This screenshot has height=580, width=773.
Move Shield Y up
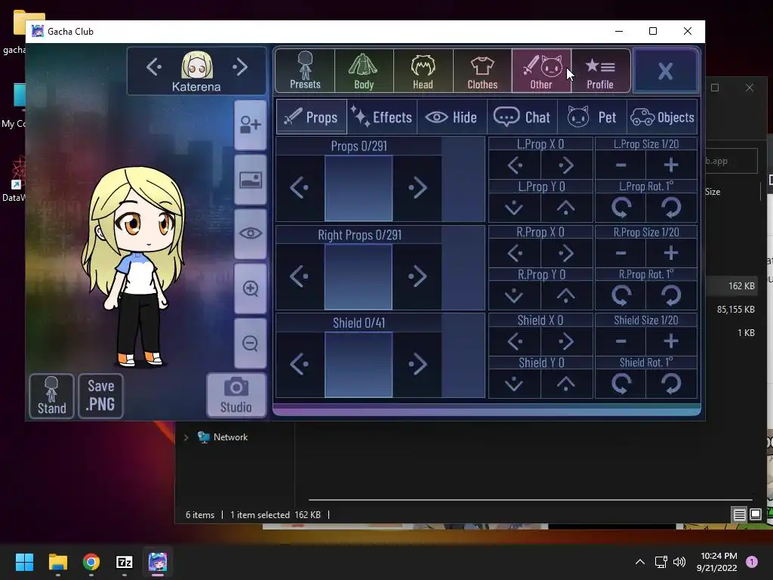pos(566,384)
